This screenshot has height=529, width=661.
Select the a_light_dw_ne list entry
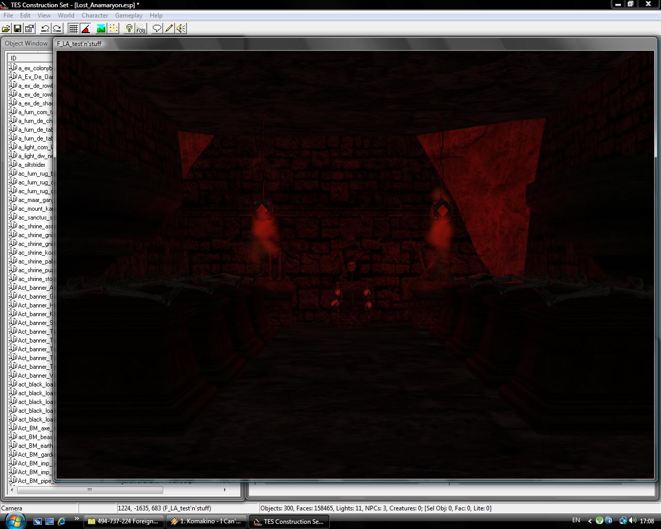(x=31, y=156)
